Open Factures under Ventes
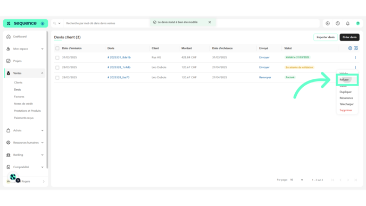This screenshot has height=206, width=366. coord(19,97)
